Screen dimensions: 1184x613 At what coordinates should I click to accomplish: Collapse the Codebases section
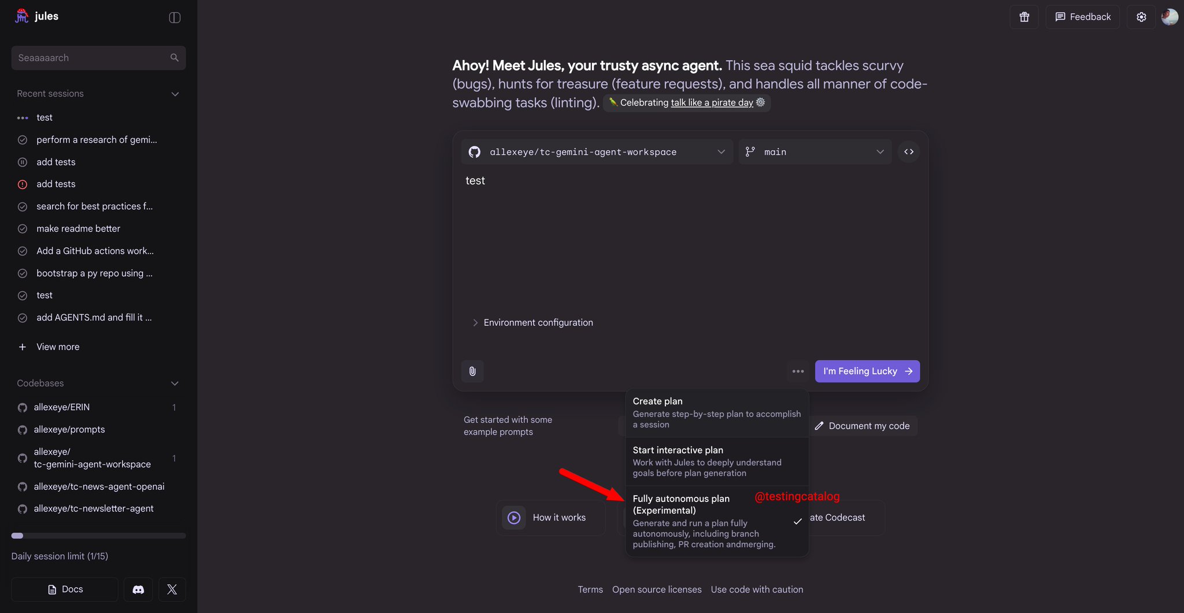175,384
